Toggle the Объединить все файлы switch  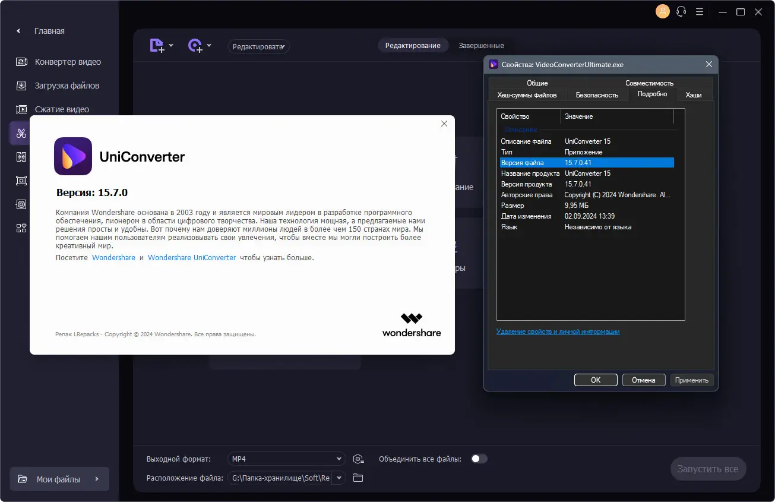pos(479,459)
